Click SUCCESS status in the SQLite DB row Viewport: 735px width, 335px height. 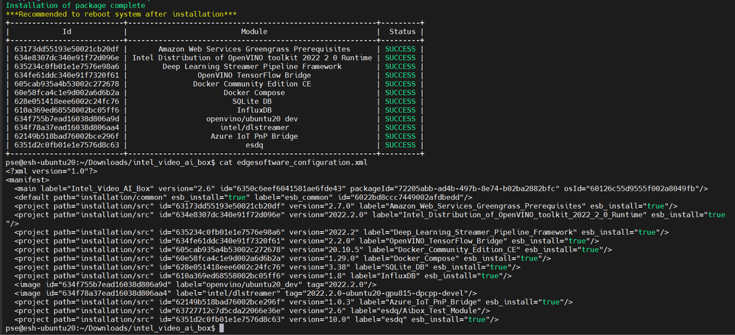click(401, 102)
